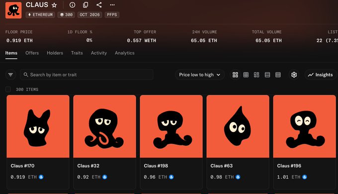Open the collection info icon
338x194 pixels.
[x=72, y=5]
